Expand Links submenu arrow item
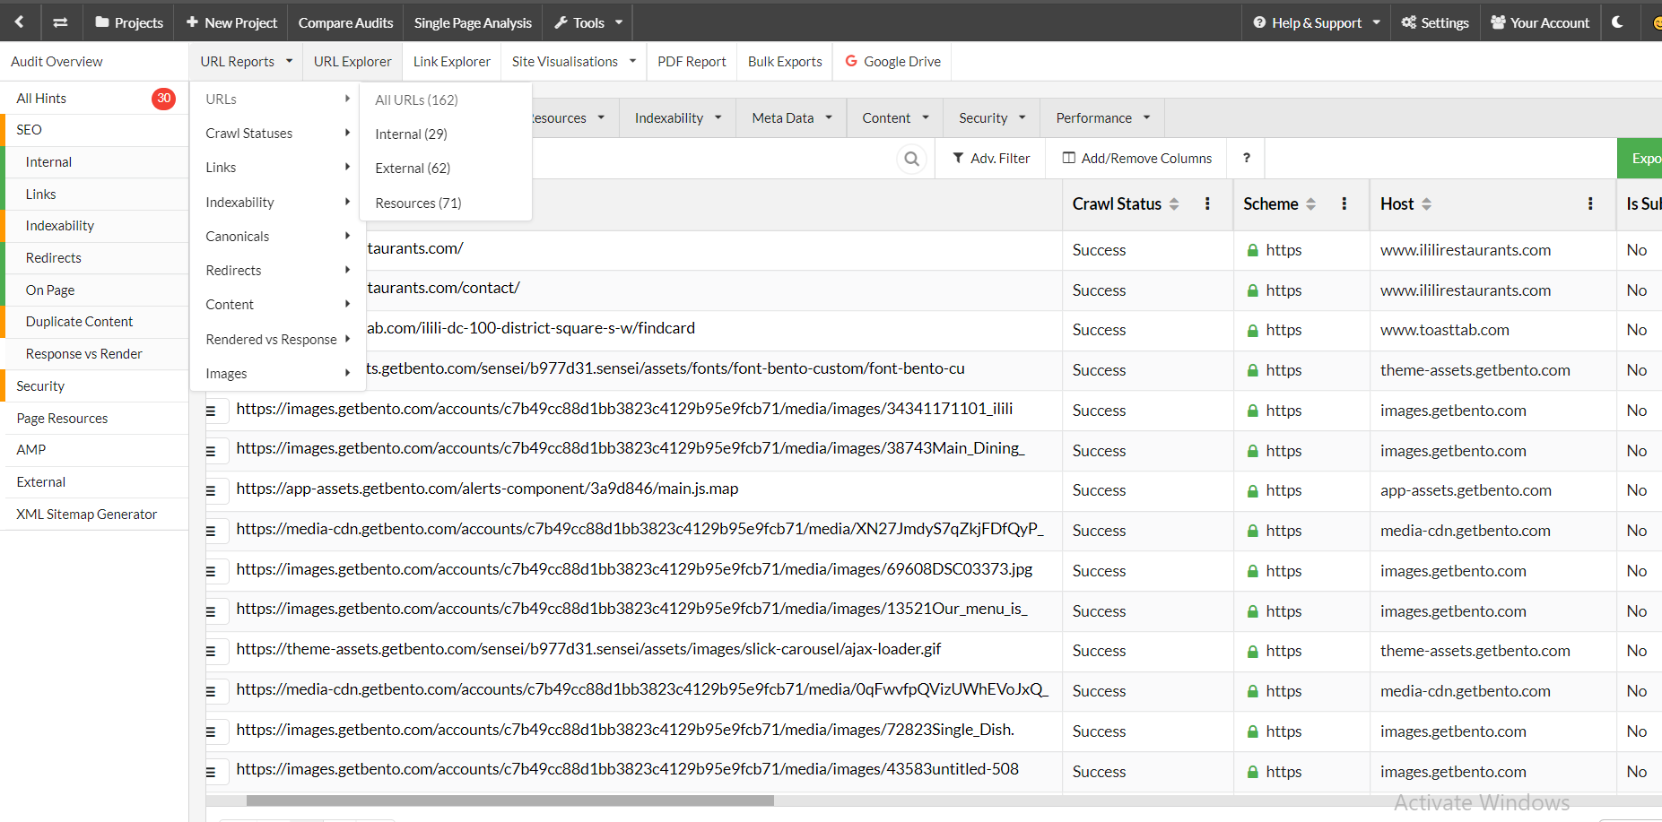 pyautogui.click(x=278, y=168)
